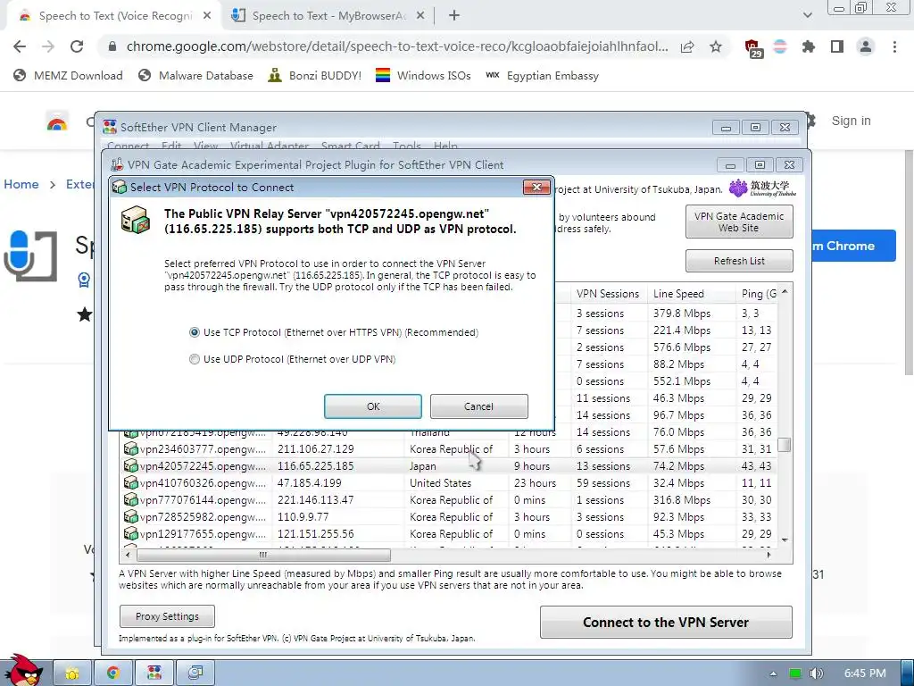914x686 pixels.
Task: Show hidden tray icons arrow
Action: point(773,673)
